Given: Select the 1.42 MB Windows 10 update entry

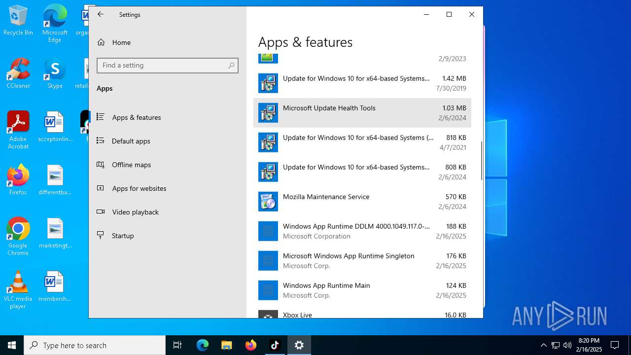Looking at the screenshot, I should coord(362,83).
